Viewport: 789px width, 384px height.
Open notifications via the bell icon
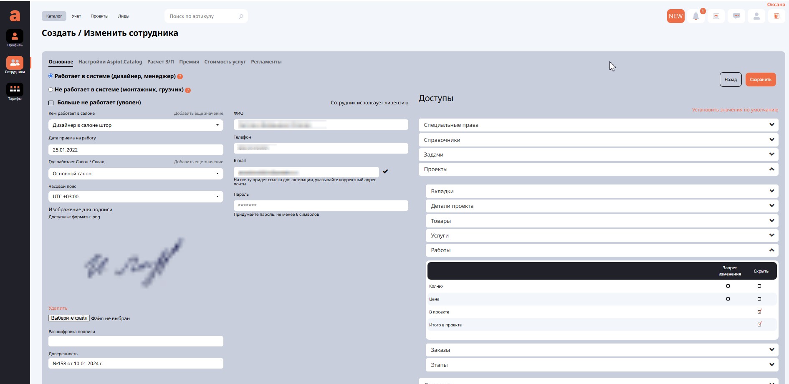point(695,16)
